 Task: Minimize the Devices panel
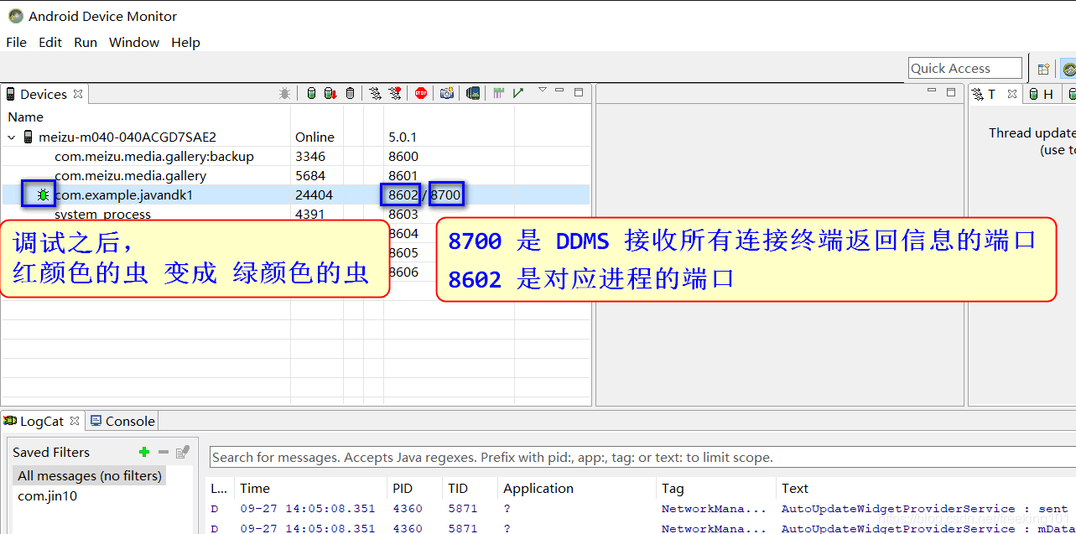[559, 90]
